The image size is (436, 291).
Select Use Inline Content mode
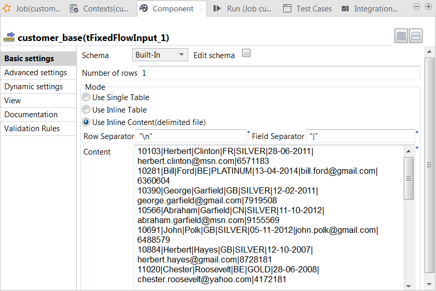click(86, 122)
